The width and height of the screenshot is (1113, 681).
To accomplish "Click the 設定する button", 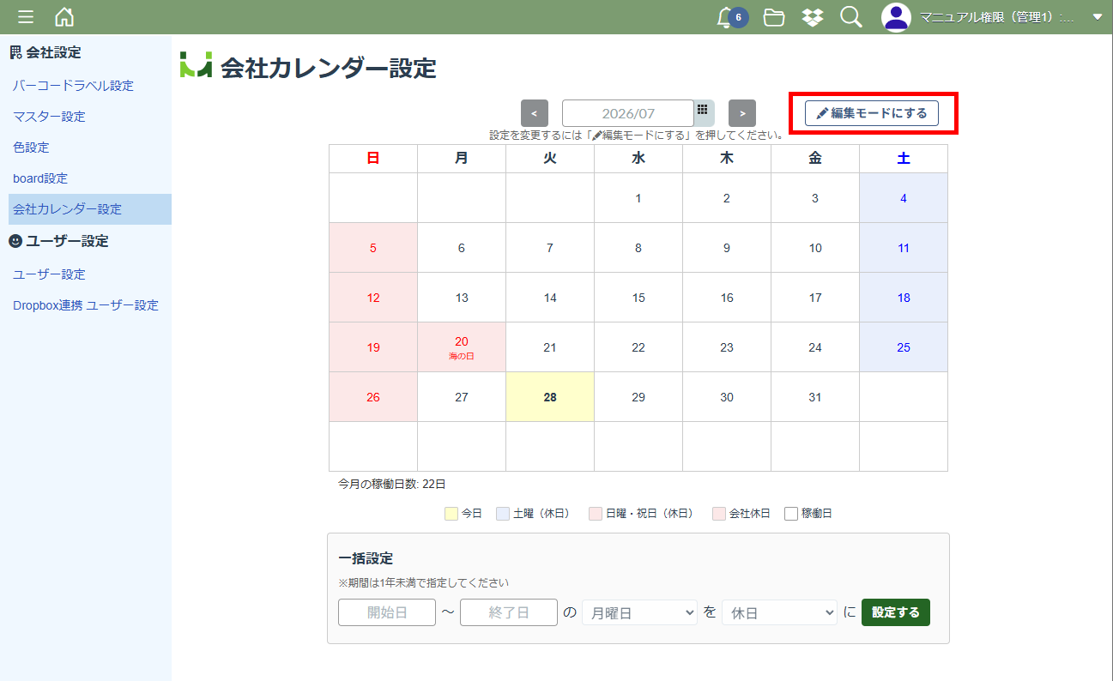I will (896, 612).
